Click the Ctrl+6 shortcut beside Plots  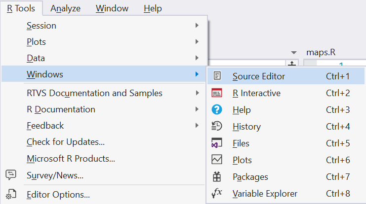point(338,160)
